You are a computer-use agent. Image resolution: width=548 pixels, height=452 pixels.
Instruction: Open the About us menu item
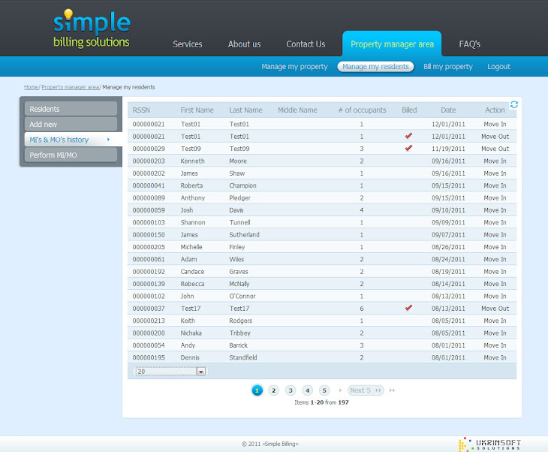click(x=244, y=44)
